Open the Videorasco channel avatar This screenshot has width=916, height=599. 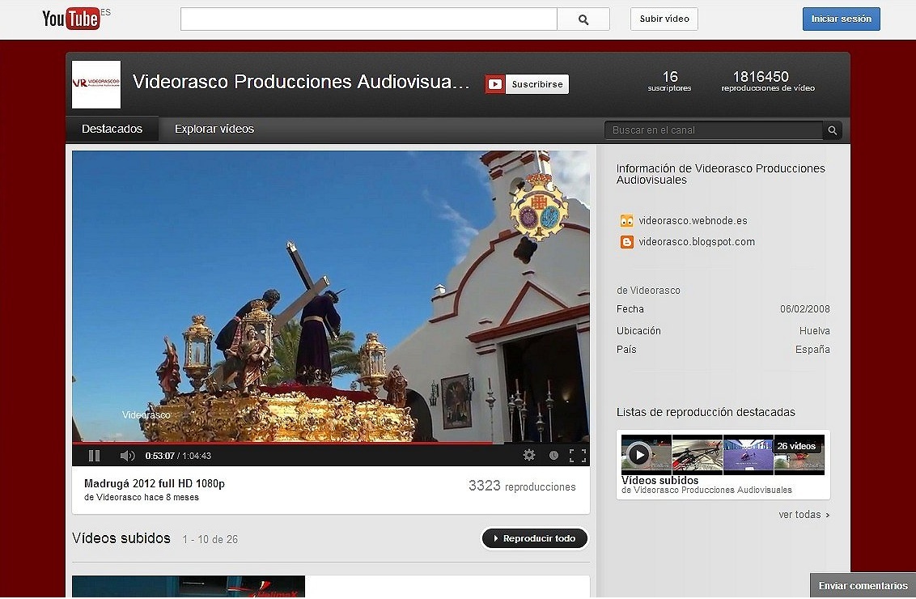(96, 84)
